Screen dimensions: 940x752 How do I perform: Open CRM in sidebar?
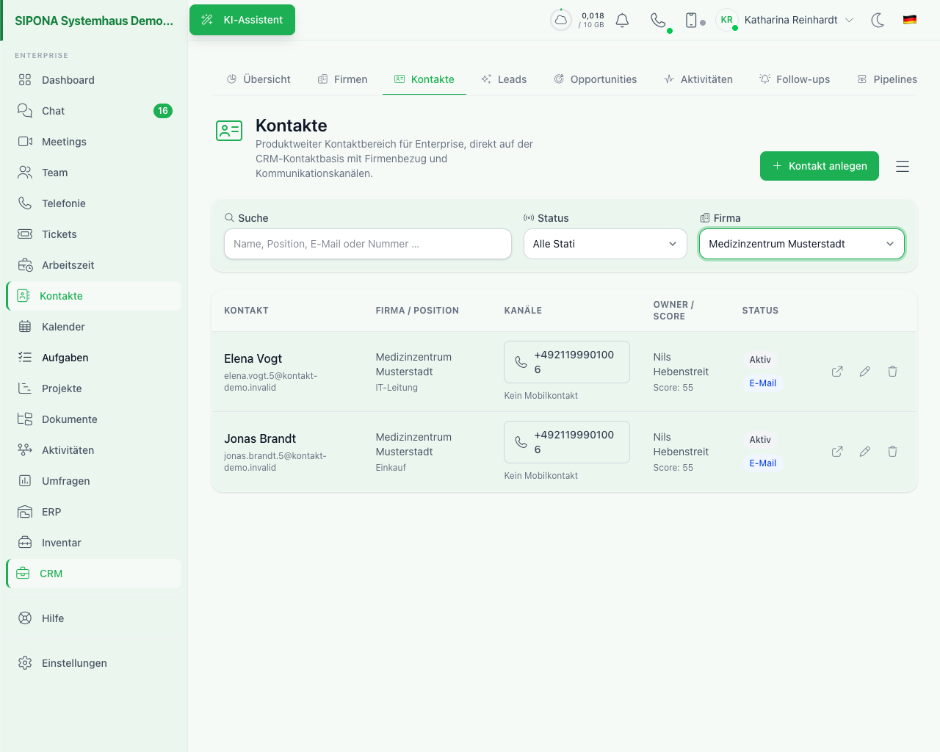click(94, 574)
